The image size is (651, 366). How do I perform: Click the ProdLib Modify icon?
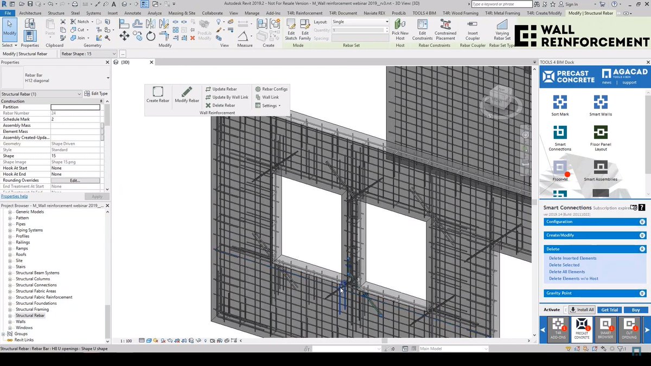coord(205,29)
